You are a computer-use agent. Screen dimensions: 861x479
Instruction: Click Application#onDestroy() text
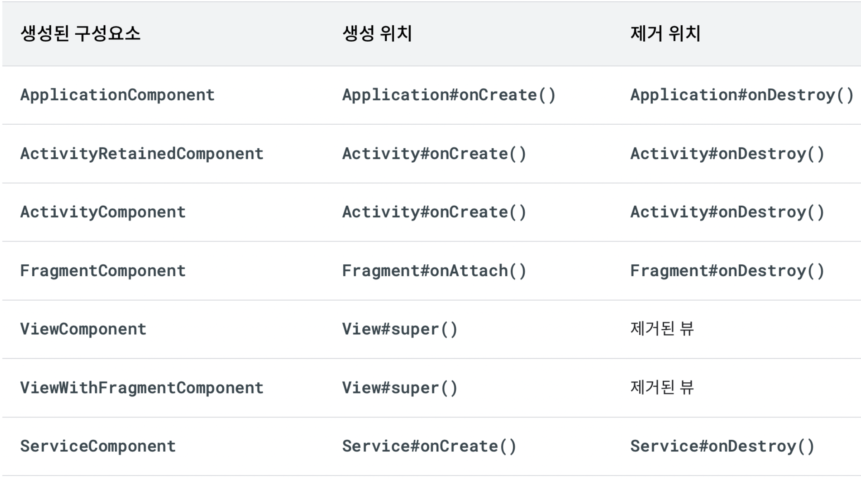[742, 95]
